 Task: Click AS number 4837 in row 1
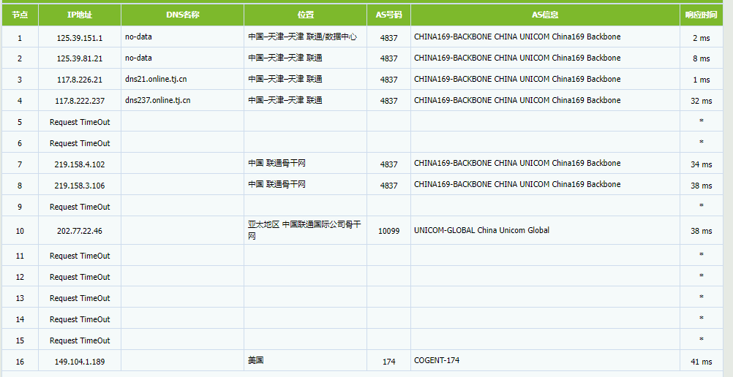(x=389, y=38)
